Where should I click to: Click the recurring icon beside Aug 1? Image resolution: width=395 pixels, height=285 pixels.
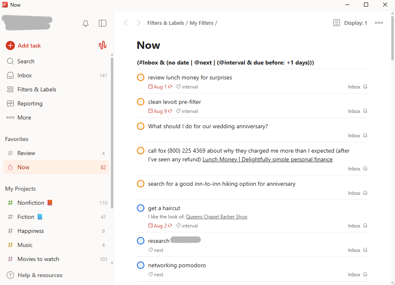click(170, 86)
